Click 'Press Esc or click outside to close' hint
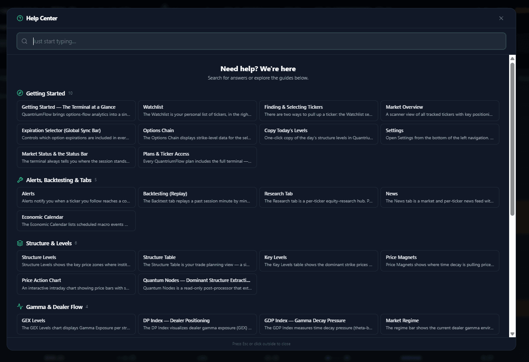 261,344
